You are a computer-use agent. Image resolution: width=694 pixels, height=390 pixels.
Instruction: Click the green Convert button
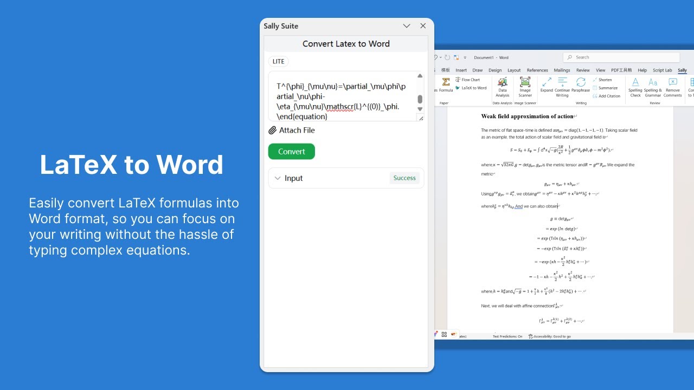(x=291, y=152)
